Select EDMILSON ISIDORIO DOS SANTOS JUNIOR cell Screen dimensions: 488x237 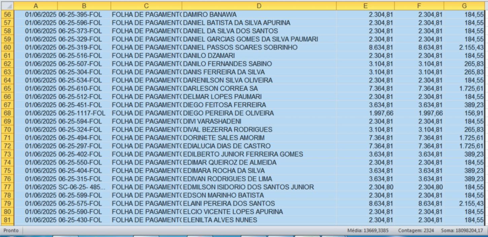coord(248,187)
